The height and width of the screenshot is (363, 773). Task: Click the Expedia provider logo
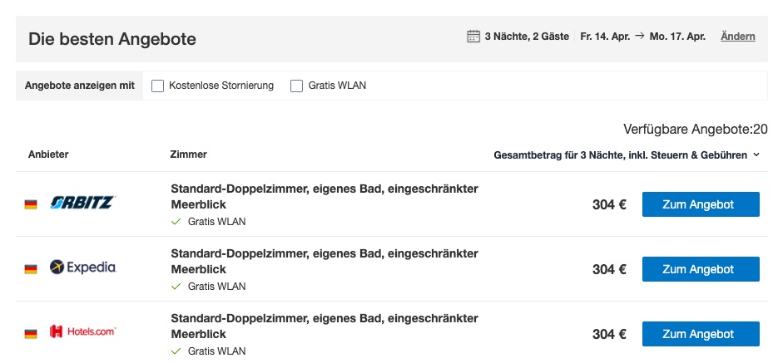tap(83, 267)
